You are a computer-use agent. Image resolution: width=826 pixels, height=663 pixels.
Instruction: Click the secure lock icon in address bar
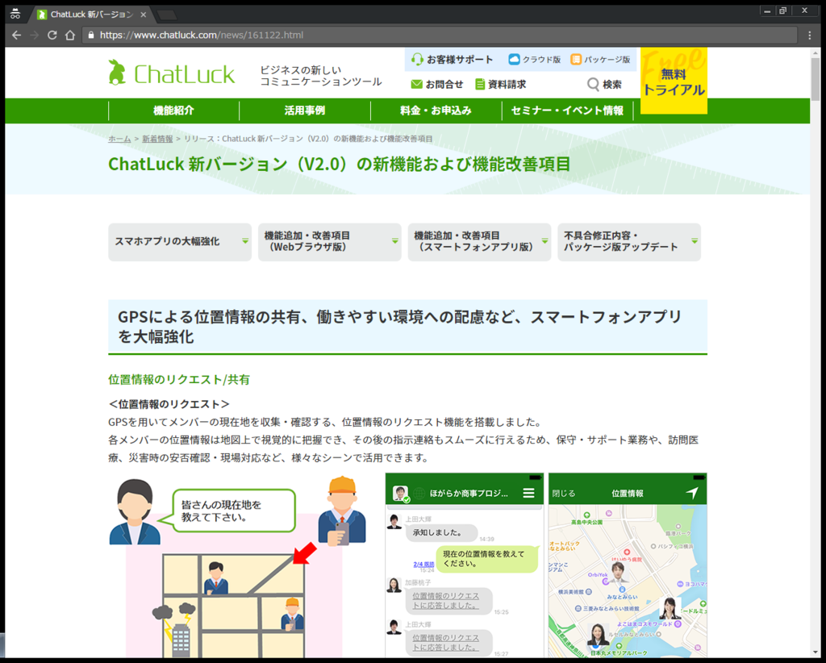pos(91,35)
